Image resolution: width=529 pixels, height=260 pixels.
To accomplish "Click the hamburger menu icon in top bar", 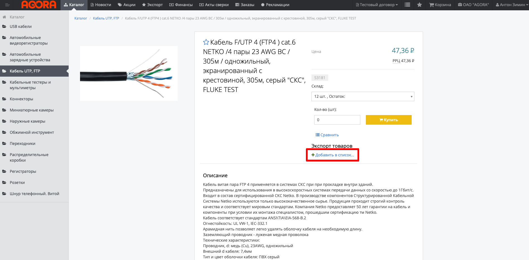I will click(7, 5).
